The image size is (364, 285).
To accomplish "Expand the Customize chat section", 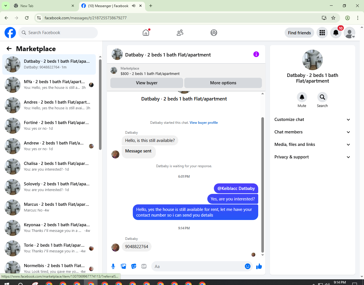I will (312, 120).
